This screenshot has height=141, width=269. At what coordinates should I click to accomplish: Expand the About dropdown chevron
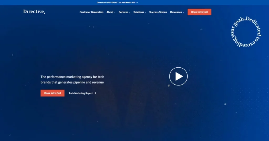[x=115, y=12]
